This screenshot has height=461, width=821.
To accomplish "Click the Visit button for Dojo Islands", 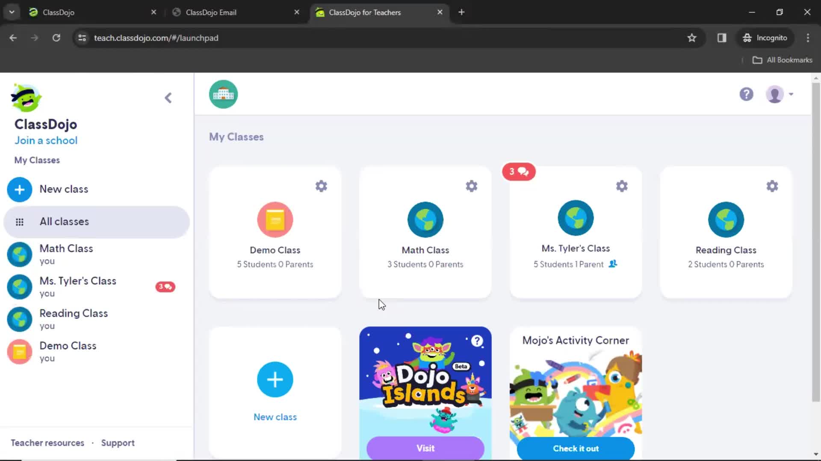I will (425, 448).
